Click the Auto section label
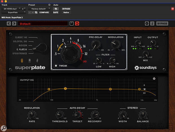175x132 pixels. point(56,5)
